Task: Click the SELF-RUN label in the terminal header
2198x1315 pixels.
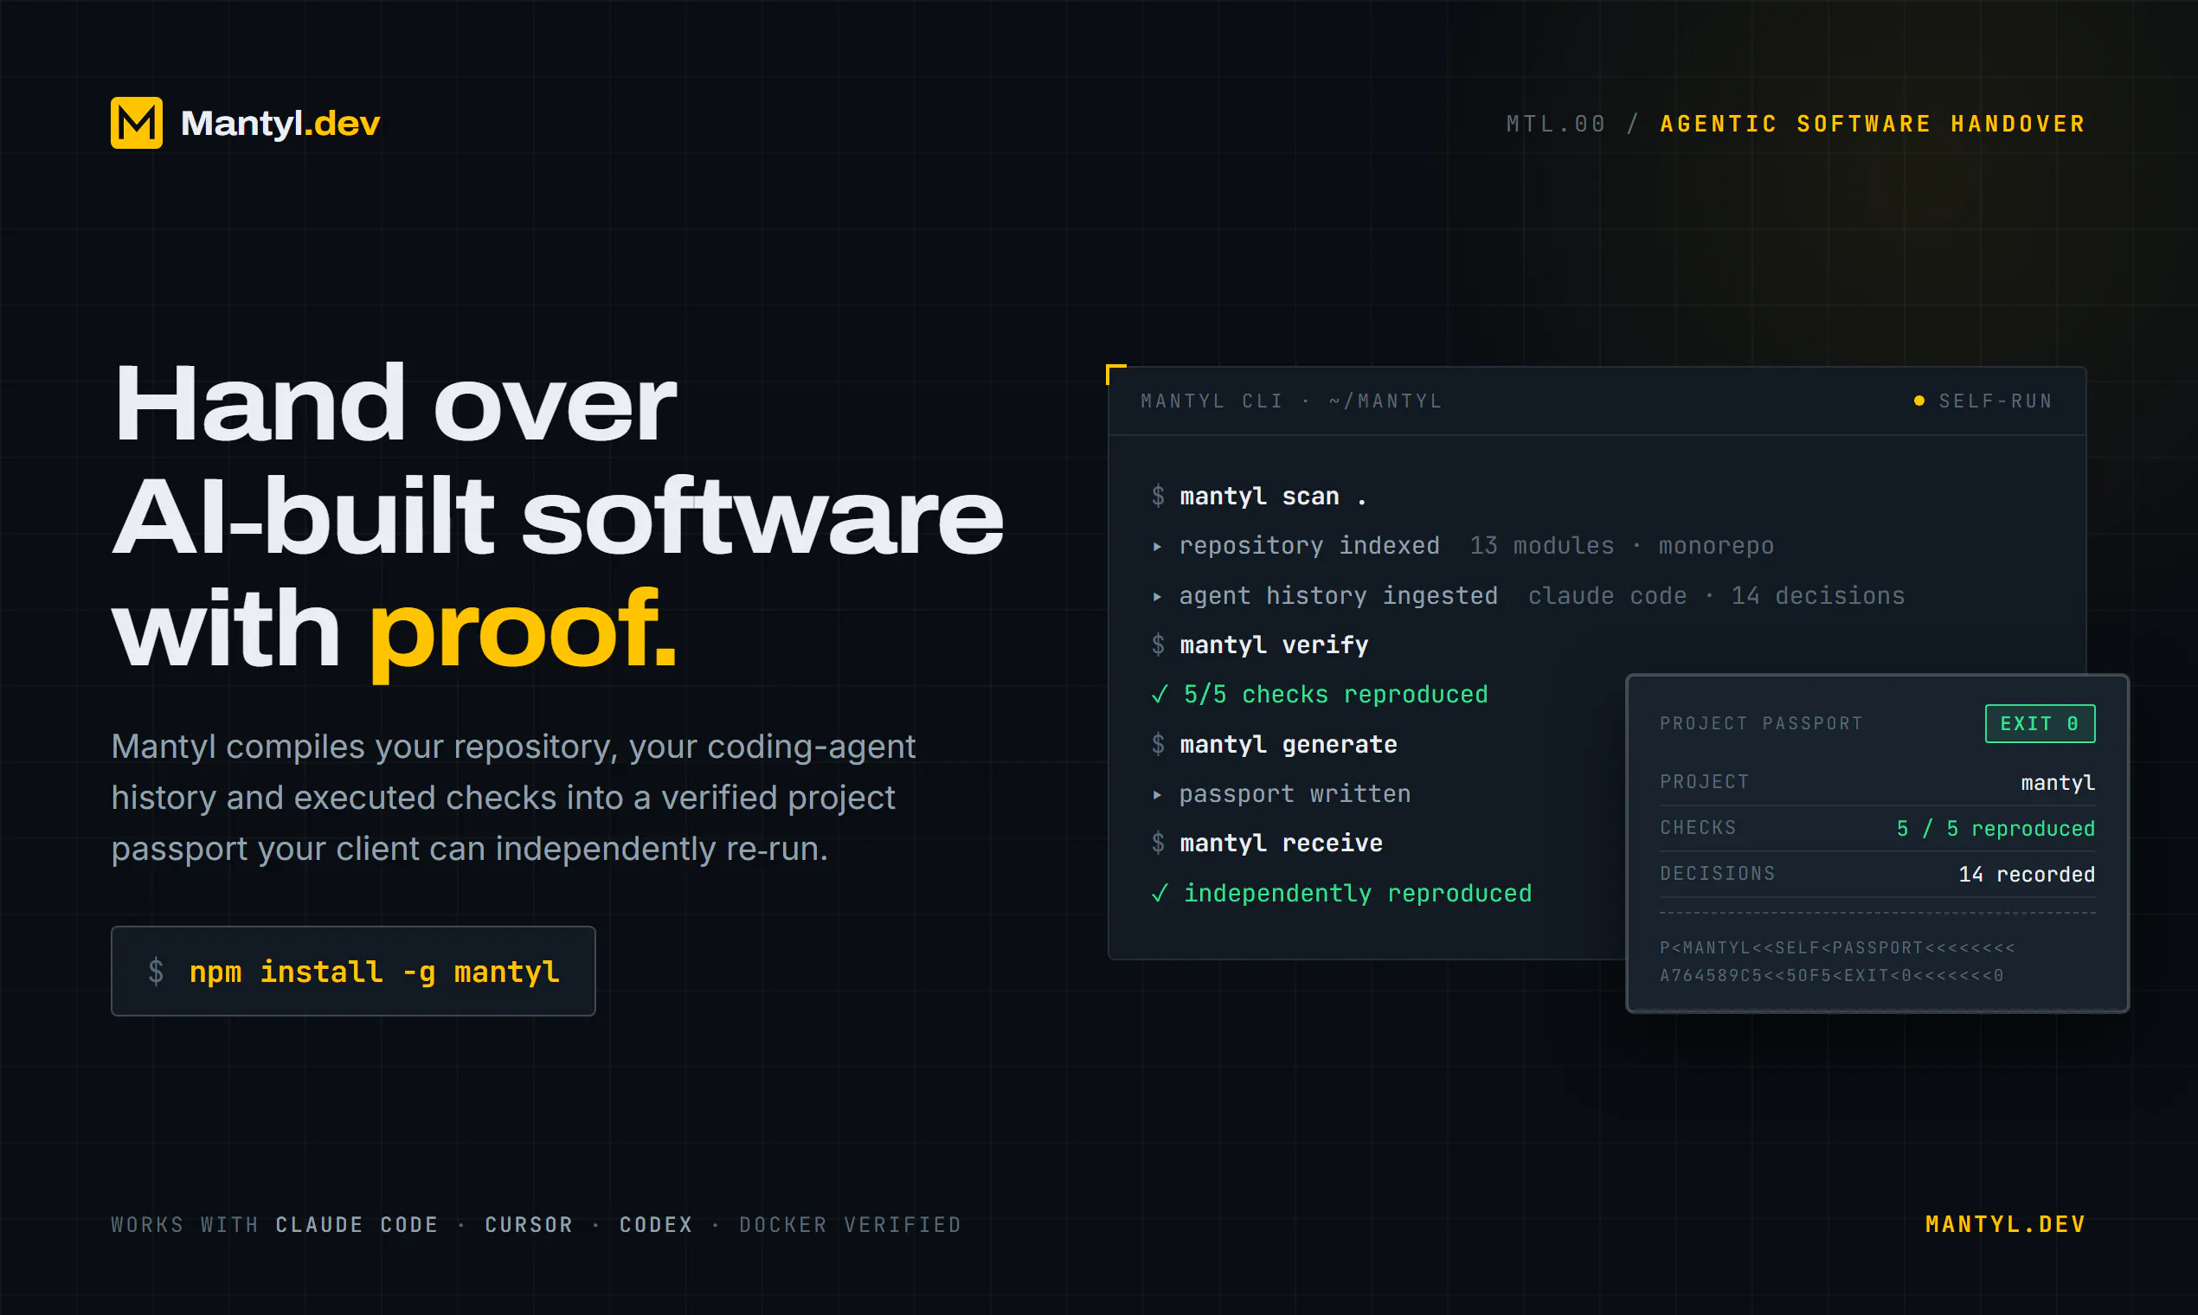Action: (x=1996, y=401)
